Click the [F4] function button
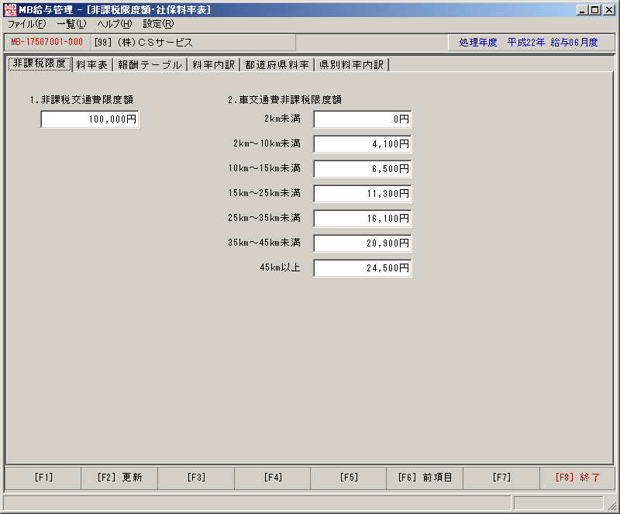 point(273,478)
